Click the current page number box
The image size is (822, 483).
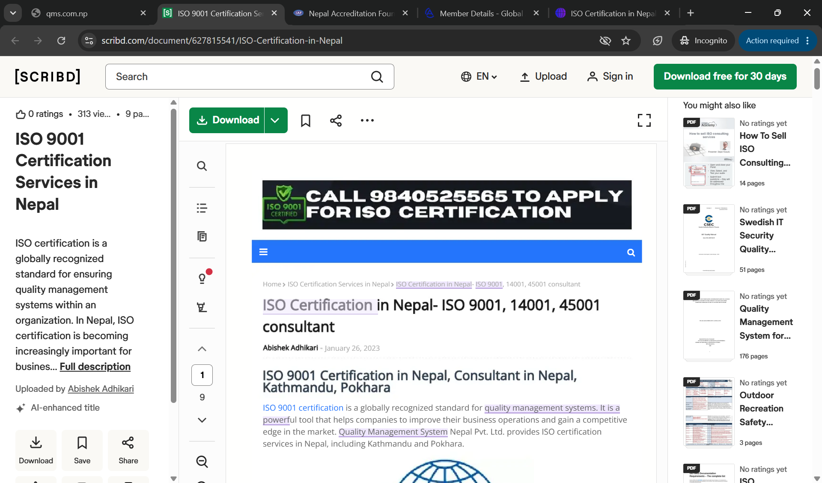point(202,375)
